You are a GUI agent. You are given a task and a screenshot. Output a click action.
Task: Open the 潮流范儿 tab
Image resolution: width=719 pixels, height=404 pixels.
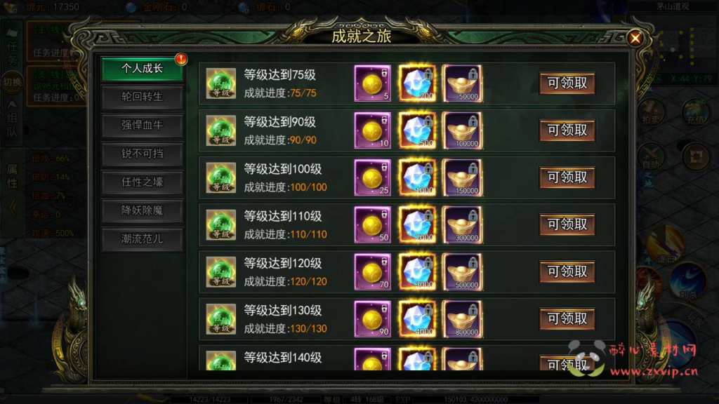tap(142, 239)
